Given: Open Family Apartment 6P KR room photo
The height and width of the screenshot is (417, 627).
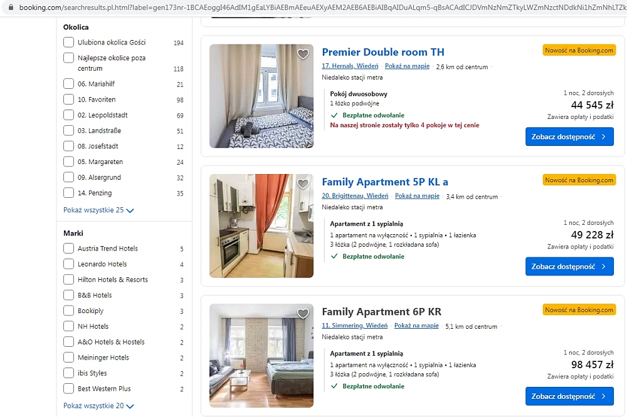Looking at the screenshot, I should pyautogui.click(x=261, y=356).
